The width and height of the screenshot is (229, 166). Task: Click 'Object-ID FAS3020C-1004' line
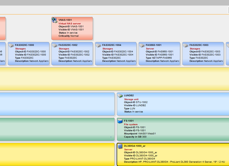click(x=118, y=52)
